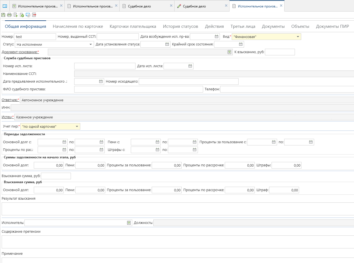Click the document with green checkmark icon
Viewport: 354px width, 263px height.
pyautogui.click(x=22, y=15)
